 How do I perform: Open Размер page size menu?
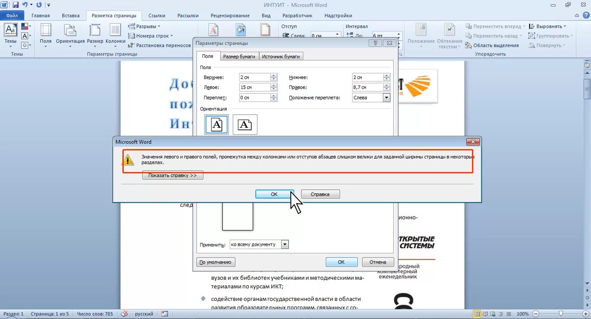(95, 35)
